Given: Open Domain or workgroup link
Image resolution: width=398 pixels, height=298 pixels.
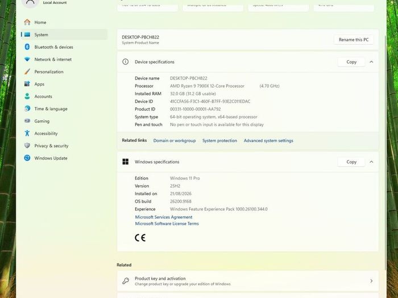Looking at the screenshot, I should 175,141.
